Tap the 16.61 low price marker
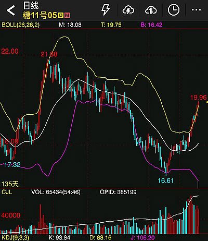 pyautogui.click(x=165, y=180)
